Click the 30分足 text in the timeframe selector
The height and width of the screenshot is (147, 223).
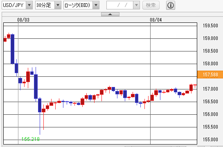pos(43,5)
